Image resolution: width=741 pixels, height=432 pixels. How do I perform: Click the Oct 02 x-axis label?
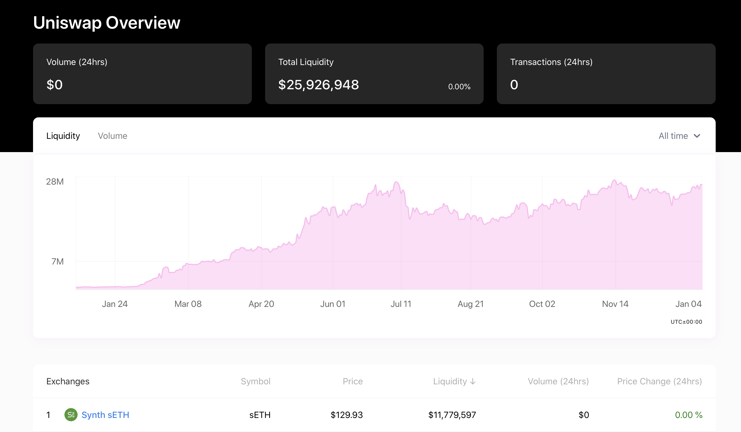[542, 304]
